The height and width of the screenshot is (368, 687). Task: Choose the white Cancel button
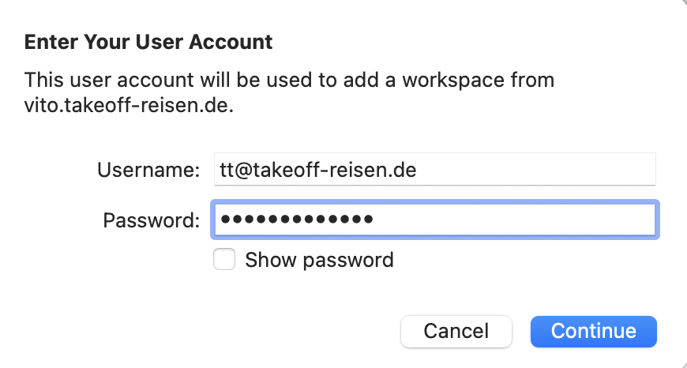(x=456, y=331)
